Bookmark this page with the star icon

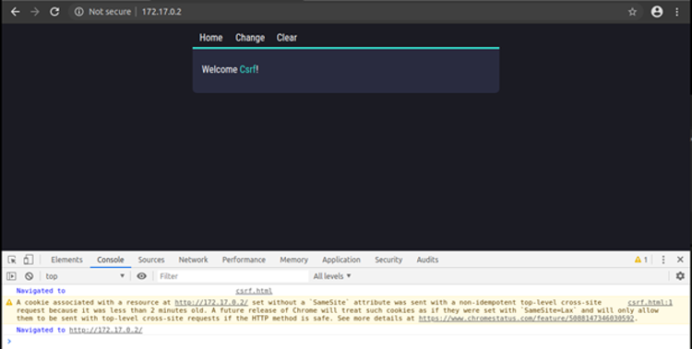coord(632,12)
